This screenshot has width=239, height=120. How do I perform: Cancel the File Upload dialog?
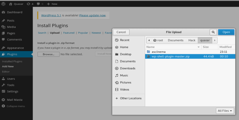121,32
